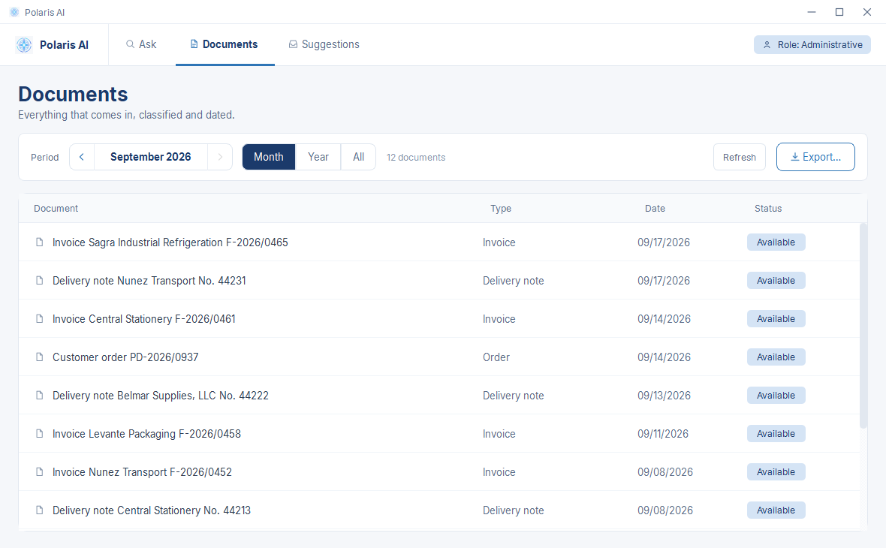
Task: Click the user icon in the Role badge
Action: tap(767, 44)
